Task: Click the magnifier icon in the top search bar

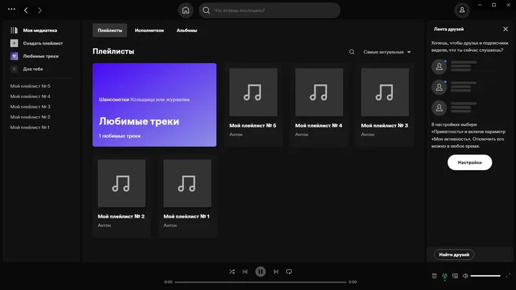Action: [206, 10]
